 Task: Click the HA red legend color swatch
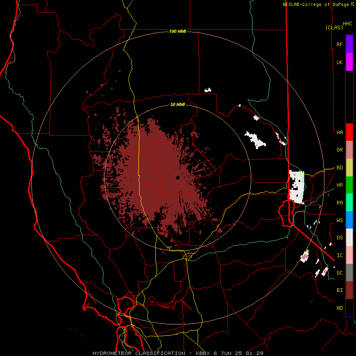point(349,132)
